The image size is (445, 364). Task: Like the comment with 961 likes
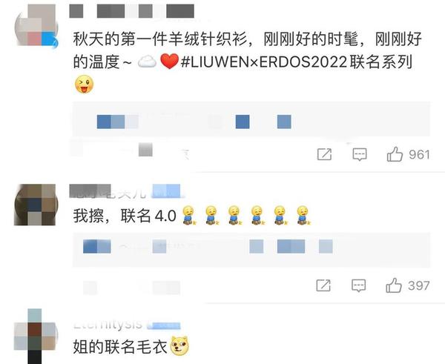[395, 154]
